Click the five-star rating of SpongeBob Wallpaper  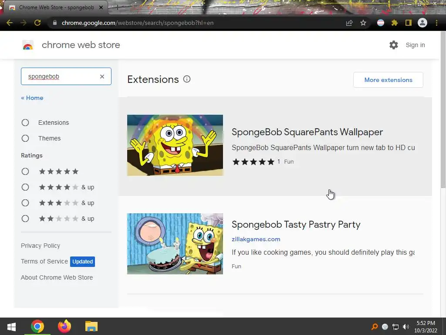253,162
